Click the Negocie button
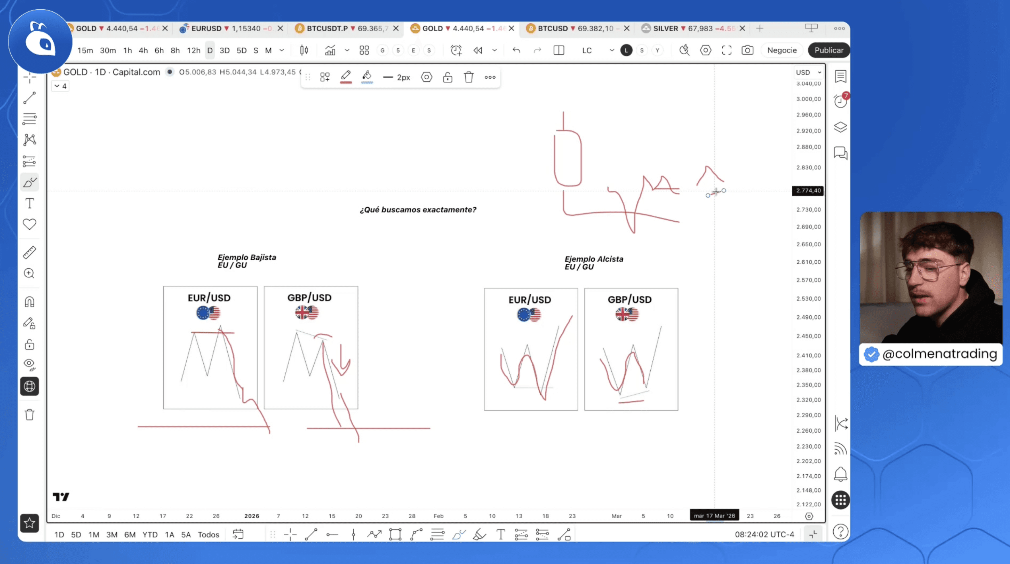1010x564 pixels. tap(782, 50)
